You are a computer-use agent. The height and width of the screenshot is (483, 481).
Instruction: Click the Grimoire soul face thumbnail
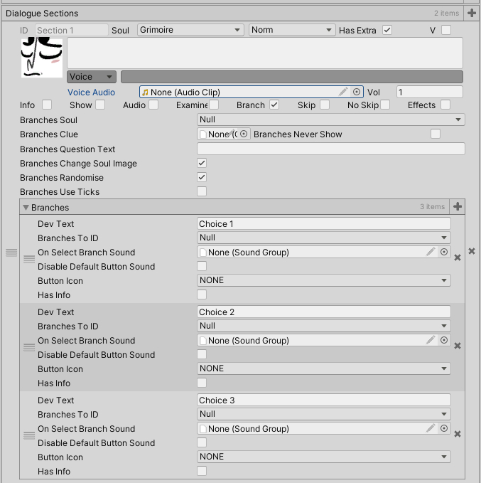click(x=42, y=58)
